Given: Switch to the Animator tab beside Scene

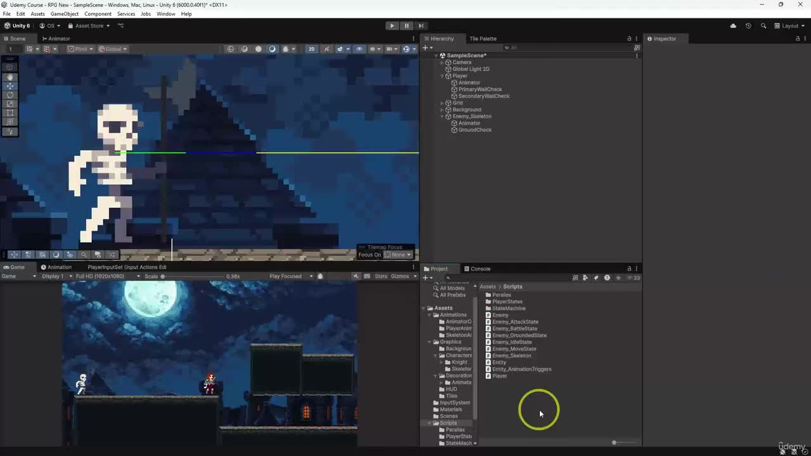Looking at the screenshot, I should coord(56,39).
